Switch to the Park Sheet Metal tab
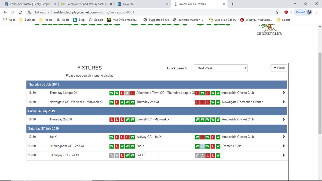The image size is (322, 181). click(x=30, y=4)
